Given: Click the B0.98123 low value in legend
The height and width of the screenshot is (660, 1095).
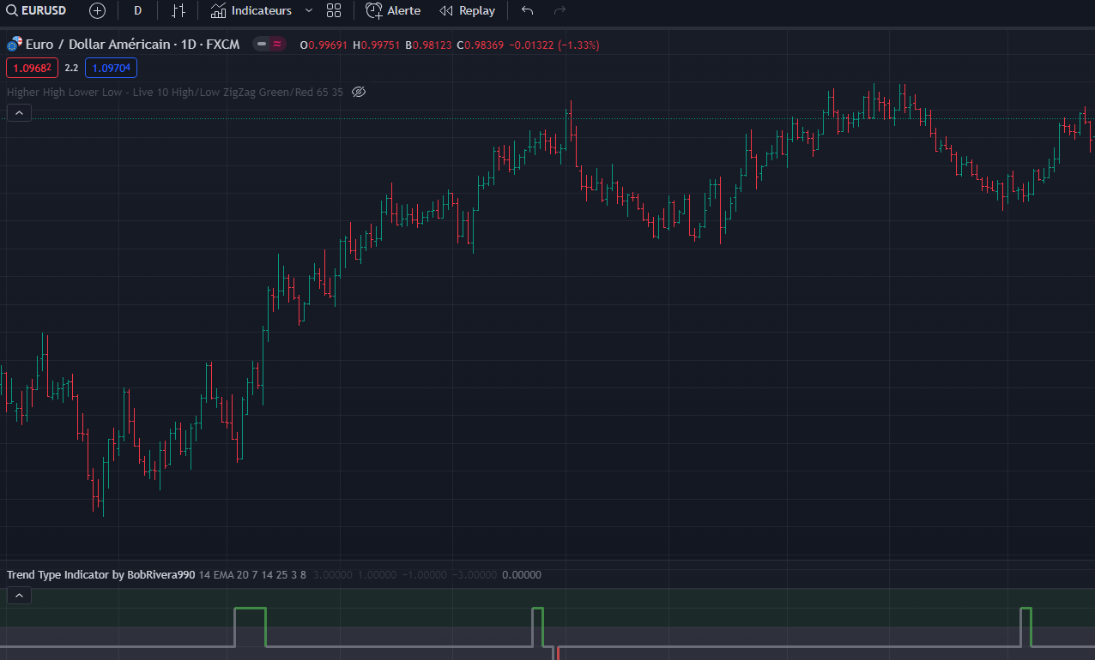Looking at the screenshot, I should tap(428, 45).
